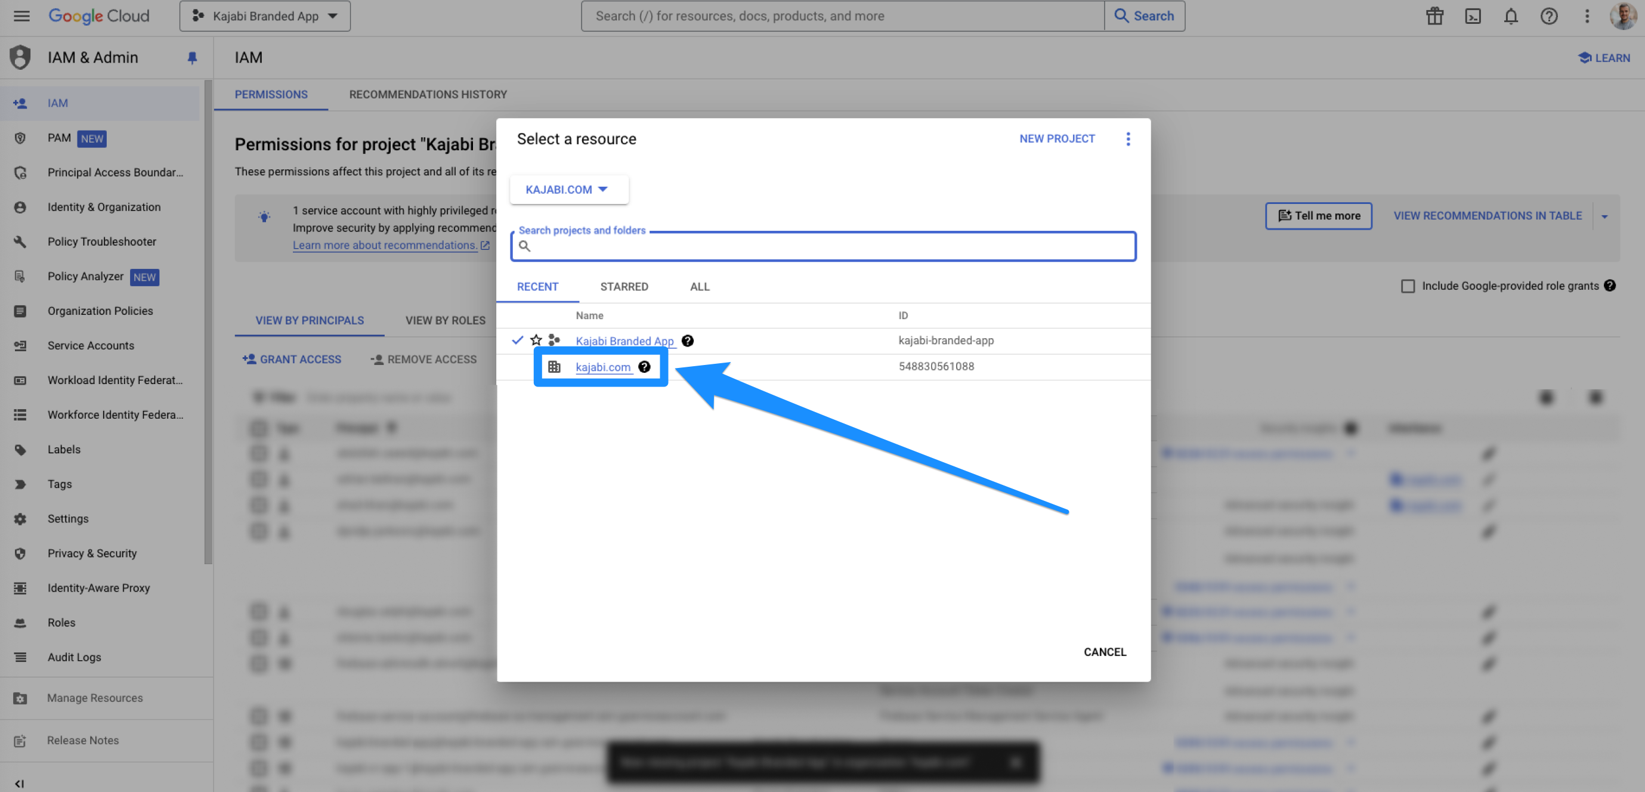The width and height of the screenshot is (1645, 792).
Task: Click the gift free trial icon
Action: (x=1434, y=16)
